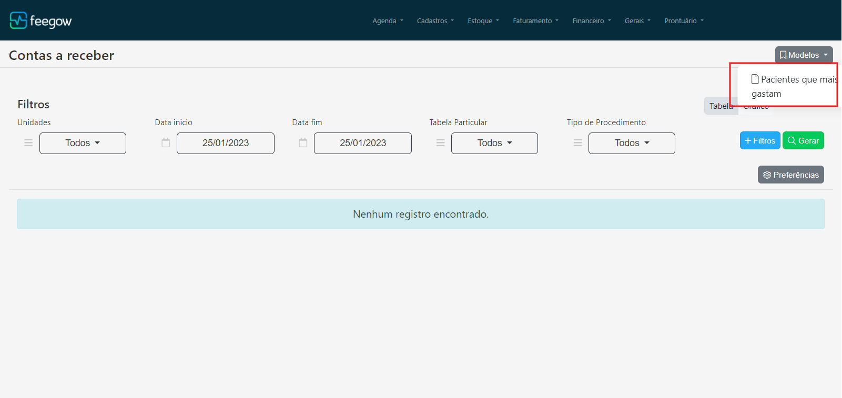Click list icon beside Tipo de Procedimento
Viewport: 842px width, 398px height.
pos(577,143)
